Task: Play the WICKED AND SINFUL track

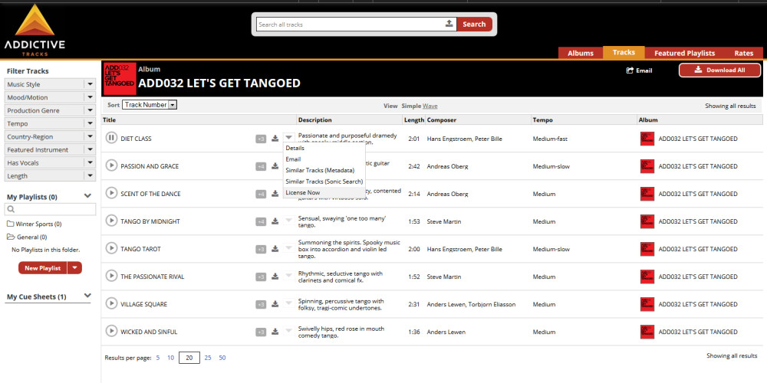Action: pyautogui.click(x=111, y=331)
